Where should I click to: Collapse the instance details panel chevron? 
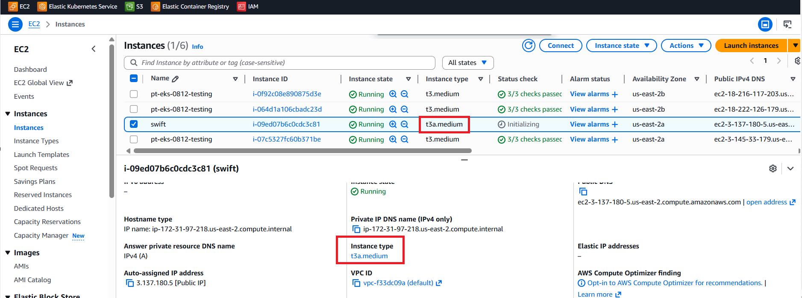790,168
